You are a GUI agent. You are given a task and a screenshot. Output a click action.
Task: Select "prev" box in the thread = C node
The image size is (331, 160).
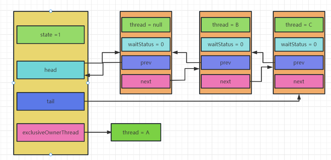tap(299, 63)
